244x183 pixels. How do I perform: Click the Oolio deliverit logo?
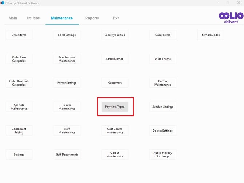click(x=231, y=18)
